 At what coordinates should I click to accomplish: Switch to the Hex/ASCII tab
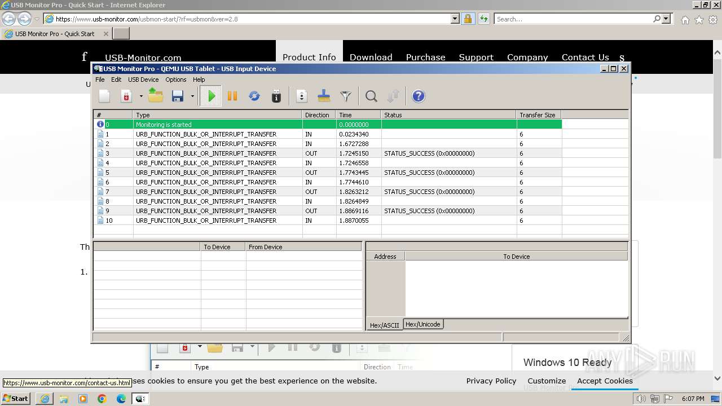(385, 325)
